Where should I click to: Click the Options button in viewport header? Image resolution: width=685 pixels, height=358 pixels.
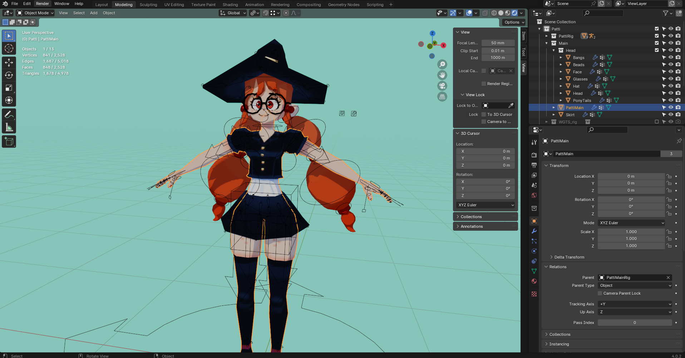514,22
